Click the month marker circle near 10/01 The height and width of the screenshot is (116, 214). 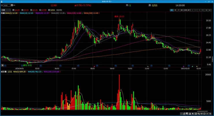(132, 66)
